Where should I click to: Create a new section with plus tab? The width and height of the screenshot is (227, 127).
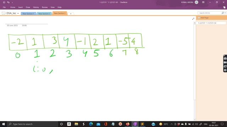click(71, 14)
